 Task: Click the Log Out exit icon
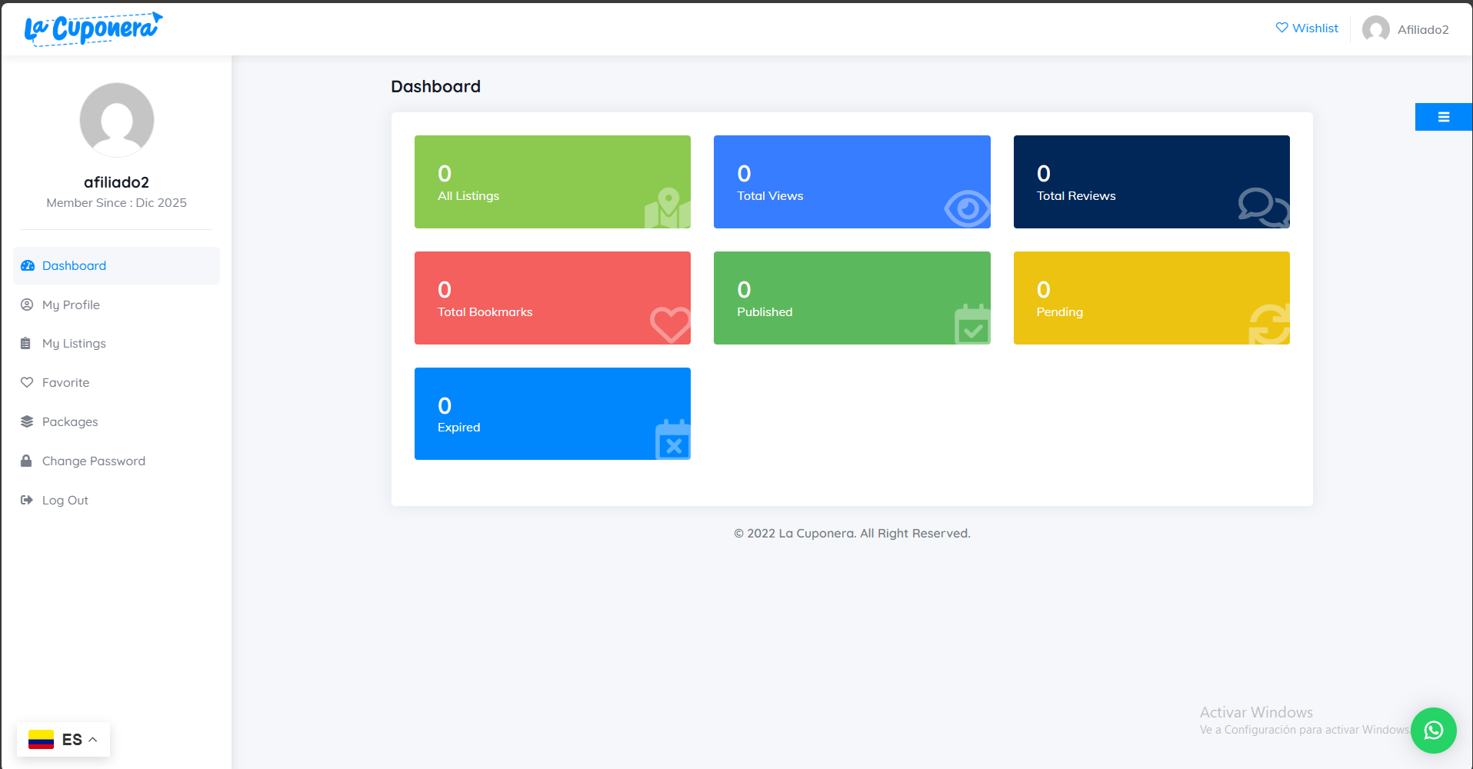click(x=26, y=500)
